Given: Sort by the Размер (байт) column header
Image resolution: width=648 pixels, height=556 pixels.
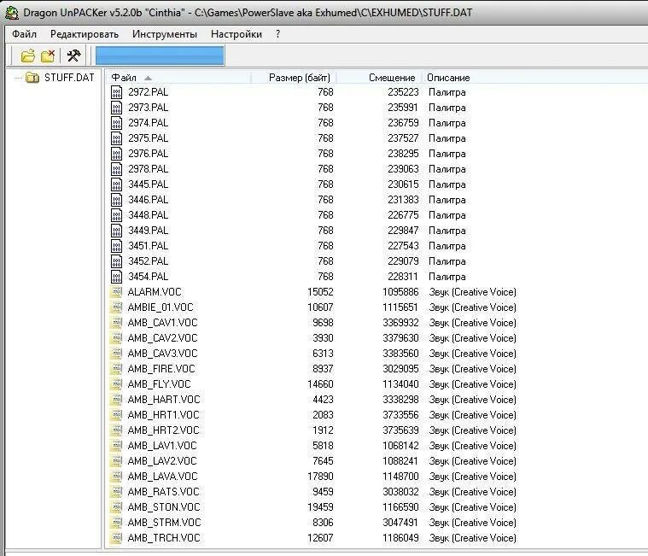Looking at the screenshot, I should (294, 78).
